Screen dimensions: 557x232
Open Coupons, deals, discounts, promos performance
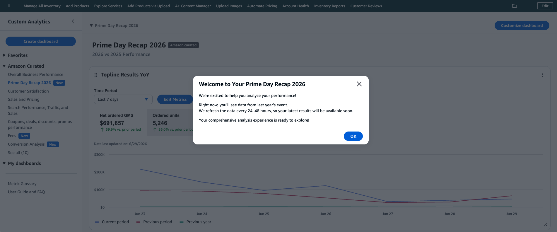point(40,124)
